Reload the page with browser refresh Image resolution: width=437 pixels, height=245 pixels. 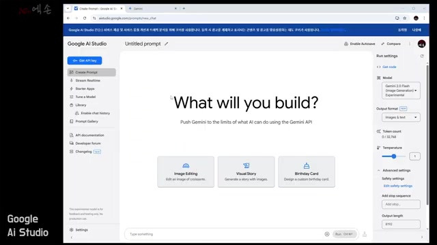point(85,18)
